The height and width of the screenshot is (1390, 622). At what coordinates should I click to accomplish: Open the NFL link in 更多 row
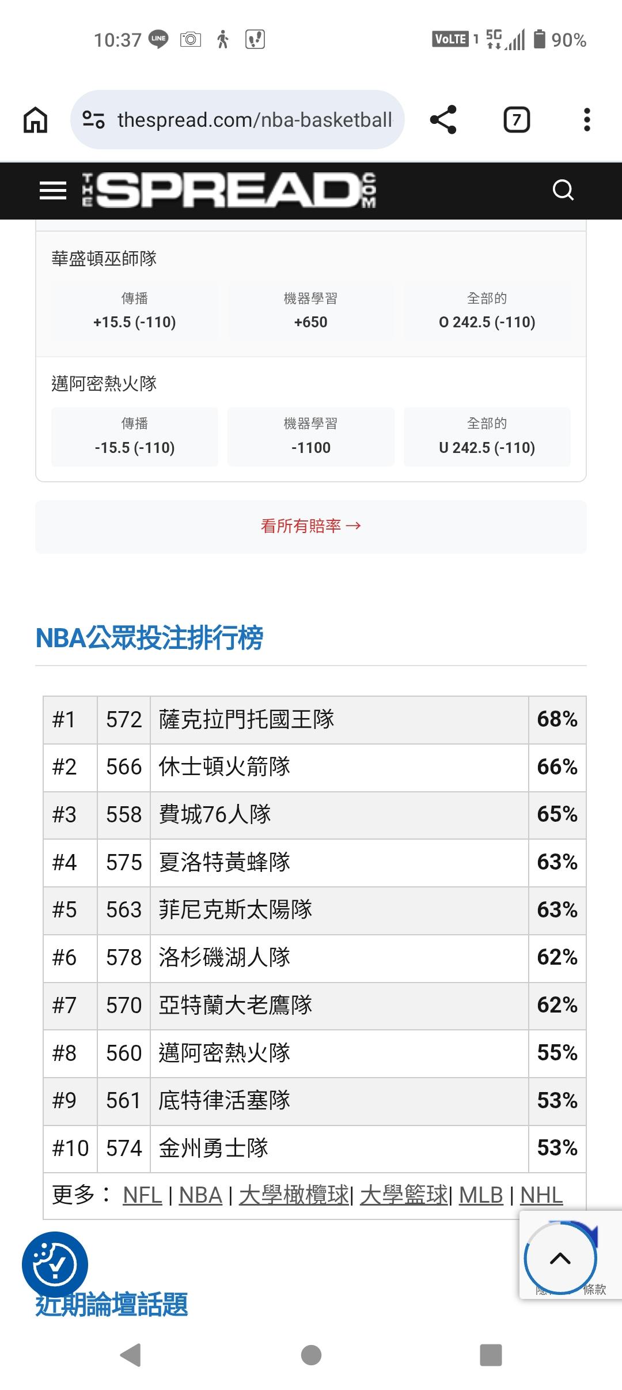pyautogui.click(x=142, y=1195)
